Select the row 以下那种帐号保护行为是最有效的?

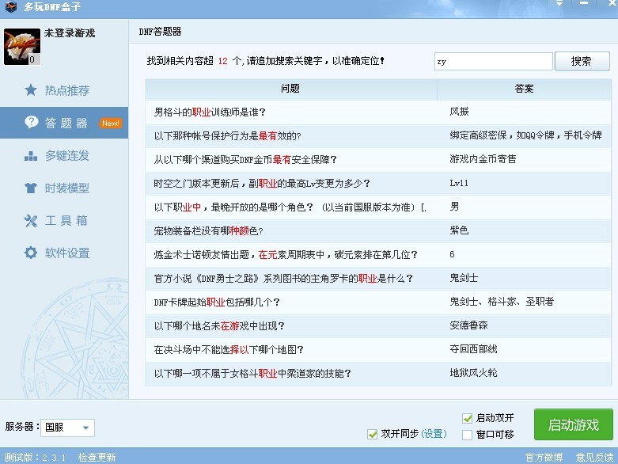tap(378, 136)
